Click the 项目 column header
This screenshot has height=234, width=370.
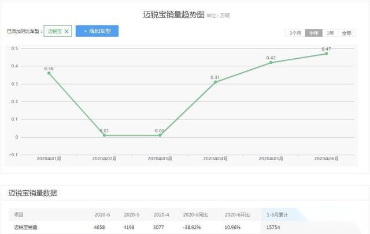point(18,214)
